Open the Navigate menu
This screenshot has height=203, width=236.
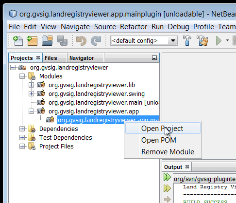[75, 27]
